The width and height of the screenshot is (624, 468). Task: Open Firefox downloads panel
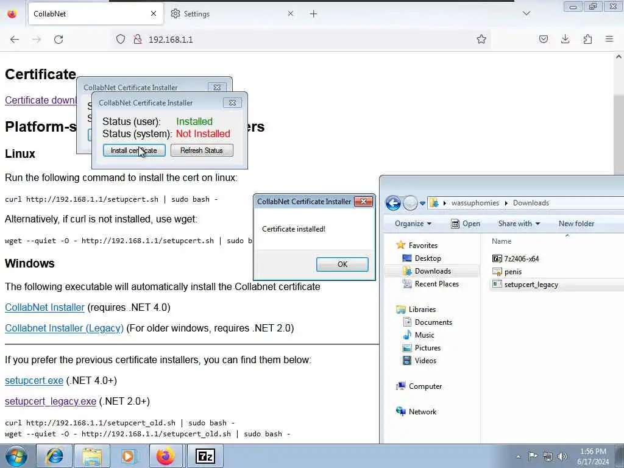[565, 39]
